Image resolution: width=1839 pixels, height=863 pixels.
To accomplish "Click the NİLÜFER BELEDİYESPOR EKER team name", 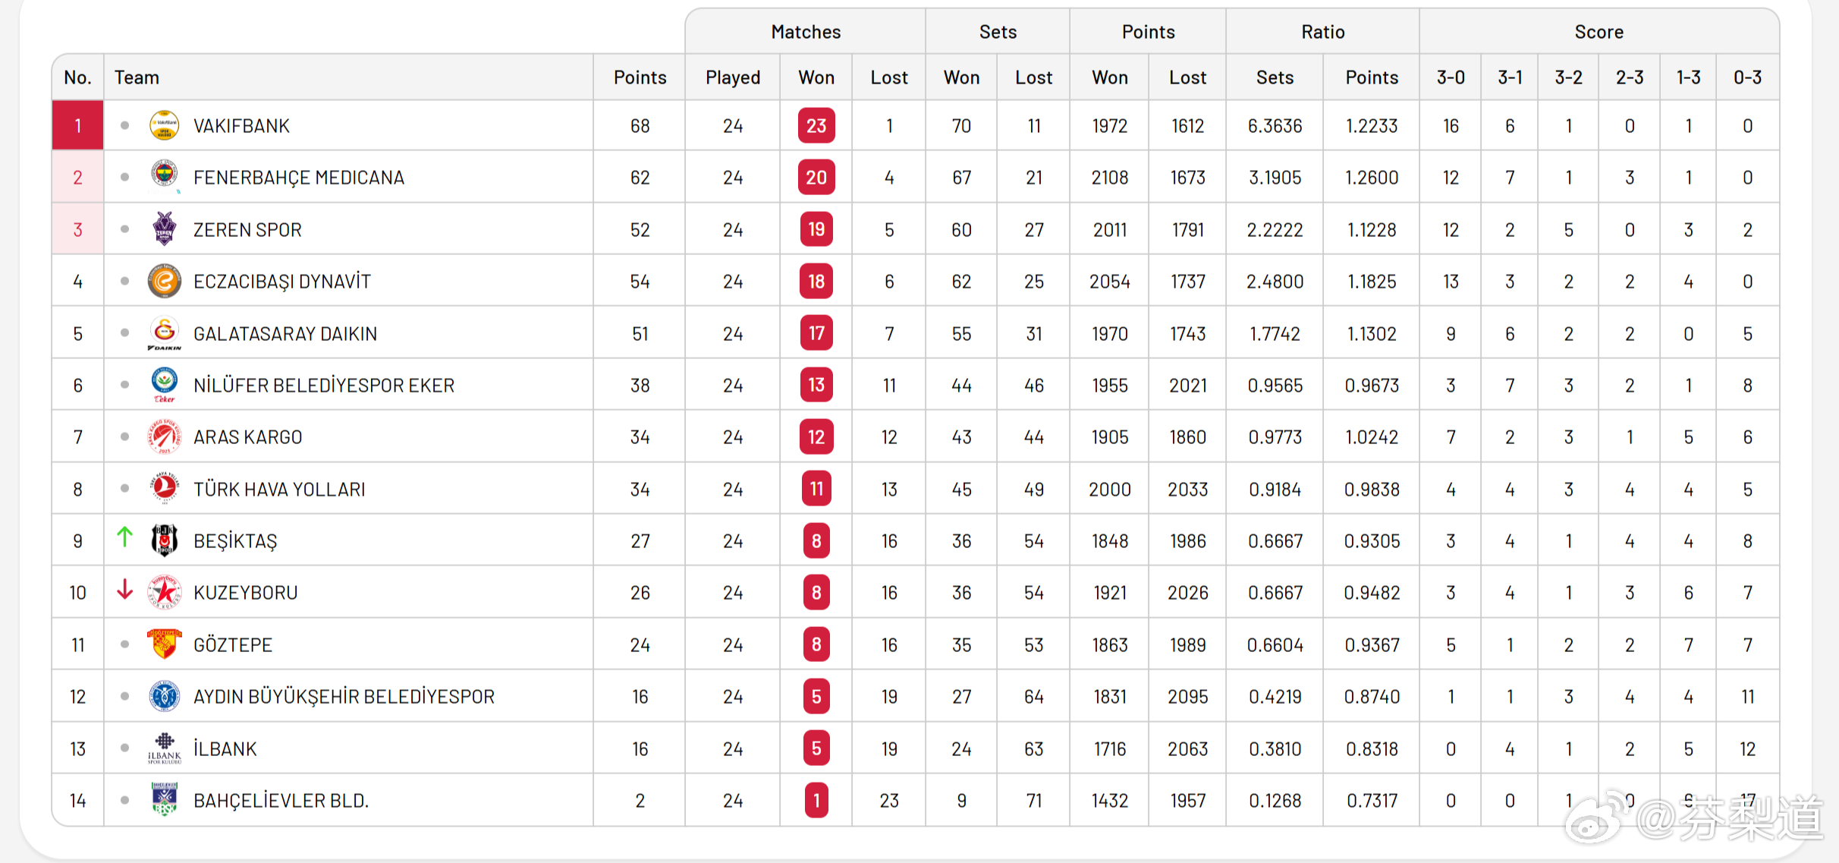I will point(323,386).
